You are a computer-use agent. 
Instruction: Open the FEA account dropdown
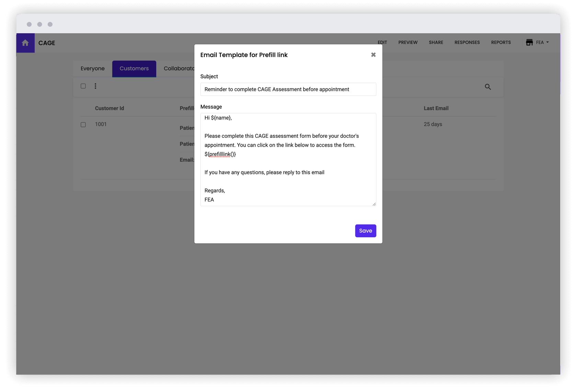pos(542,42)
